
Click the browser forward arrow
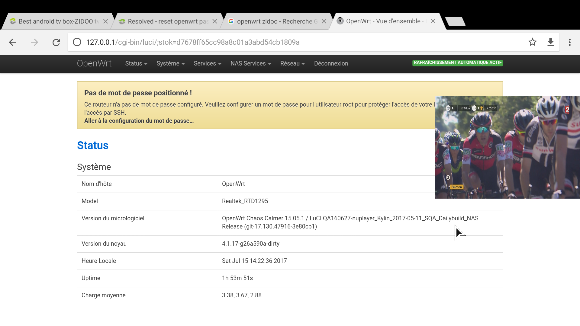click(x=34, y=42)
